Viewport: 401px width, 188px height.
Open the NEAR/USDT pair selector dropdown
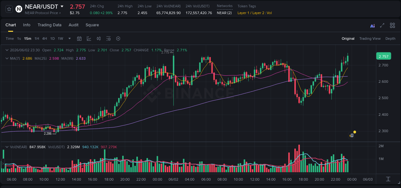pos(62,6)
